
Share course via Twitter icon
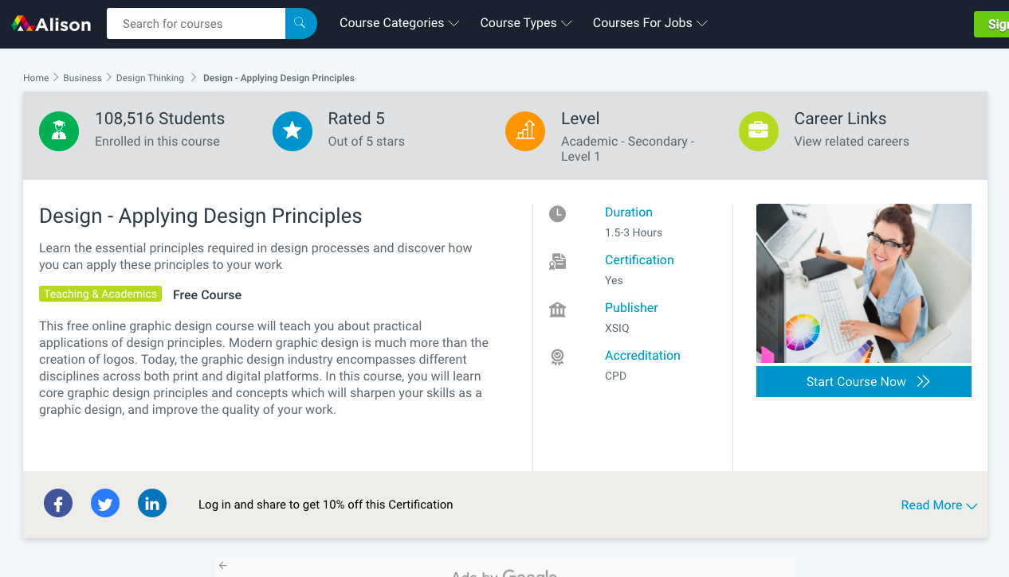coord(105,504)
